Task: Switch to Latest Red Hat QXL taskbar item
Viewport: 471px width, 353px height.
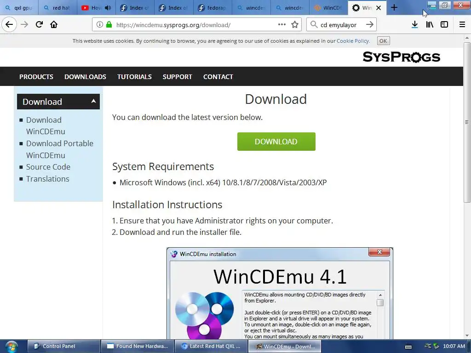Action: coord(211,346)
